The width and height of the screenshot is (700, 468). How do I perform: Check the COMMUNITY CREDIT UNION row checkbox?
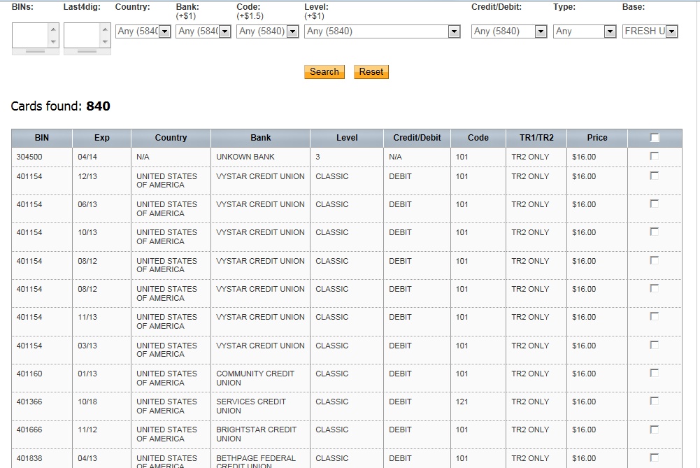coord(655,374)
